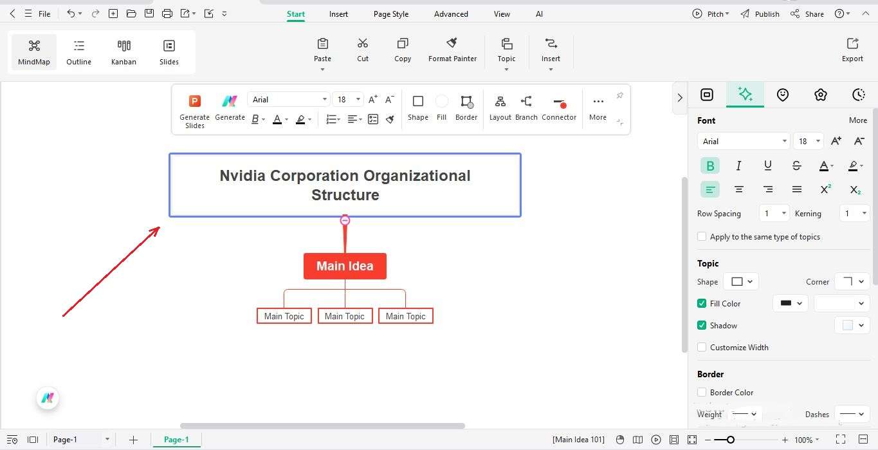Disable the Shadow checkbox
The height and width of the screenshot is (450, 878).
701,325
